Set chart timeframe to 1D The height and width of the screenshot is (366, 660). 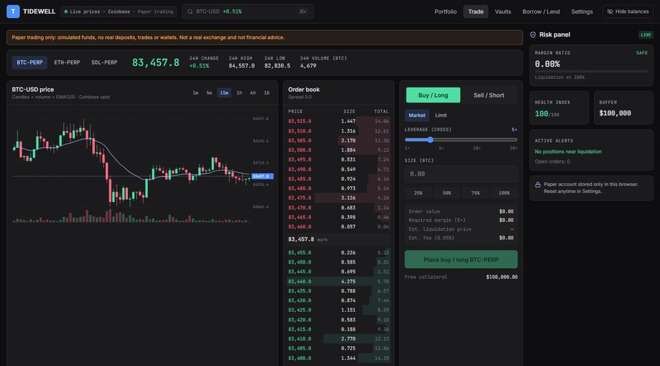coord(267,93)
